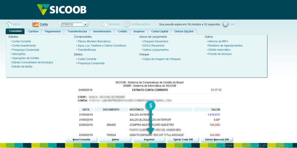Click the session expiration message
Image resolution: width=297 pixels, height=148 pixels.
click(x=190, y=24)
